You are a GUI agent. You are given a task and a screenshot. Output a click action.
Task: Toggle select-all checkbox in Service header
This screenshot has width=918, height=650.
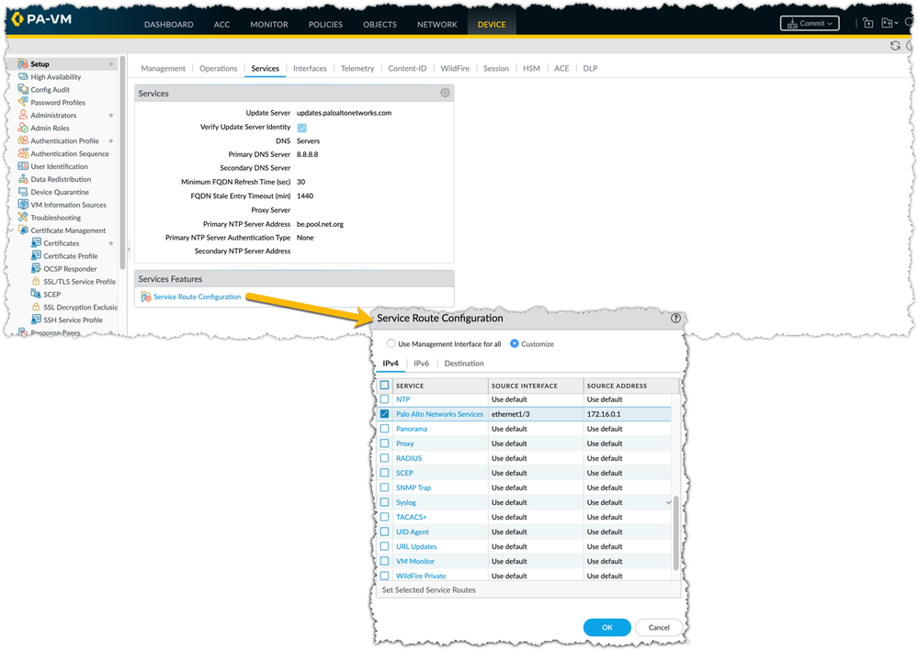click(385, 386)
